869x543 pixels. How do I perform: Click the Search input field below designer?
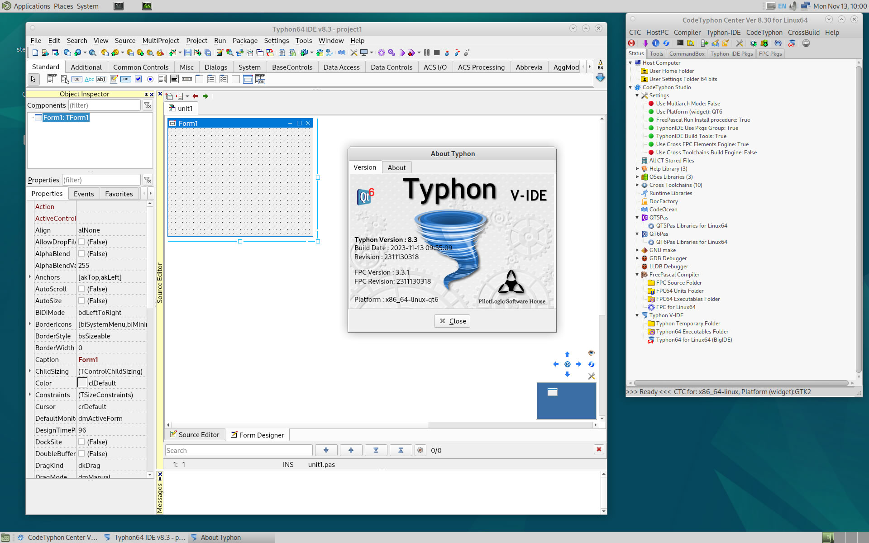(x=239, y=450)
